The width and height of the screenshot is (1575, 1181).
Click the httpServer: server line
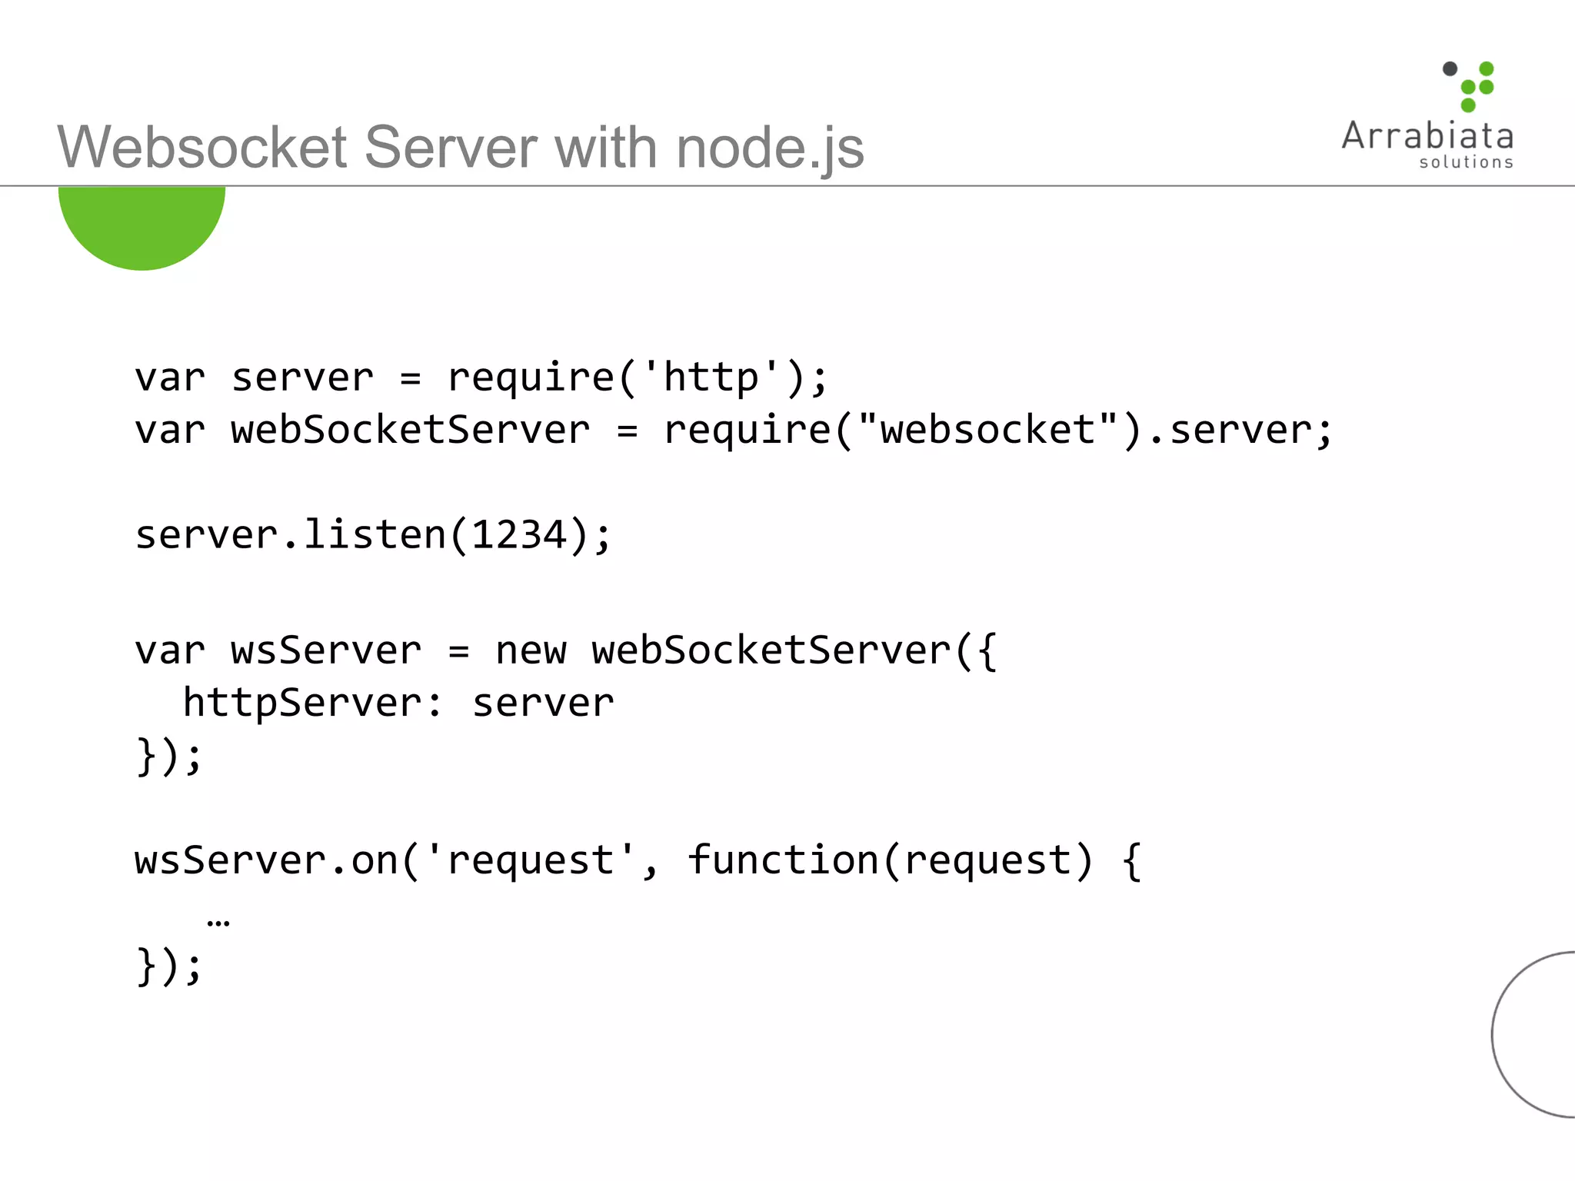click(x=398, y=703)
